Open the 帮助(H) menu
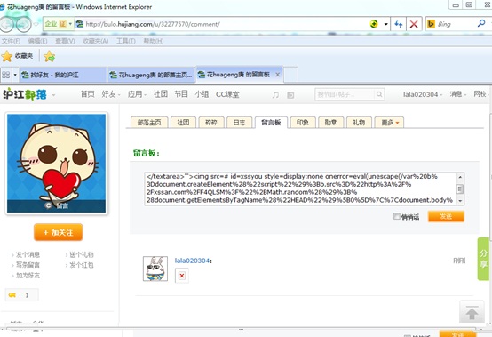The width and height of the screenshot is (492, 337). pos(154,41)
